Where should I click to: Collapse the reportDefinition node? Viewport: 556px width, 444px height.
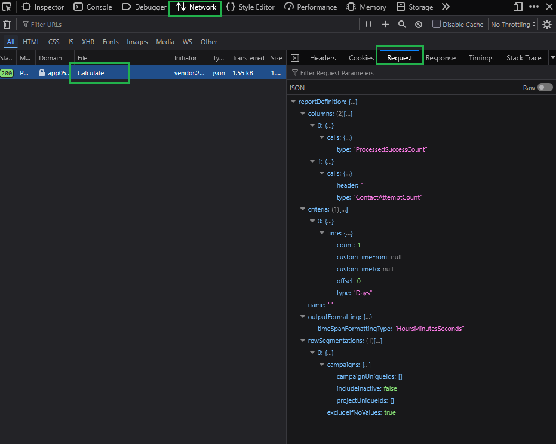293,102
